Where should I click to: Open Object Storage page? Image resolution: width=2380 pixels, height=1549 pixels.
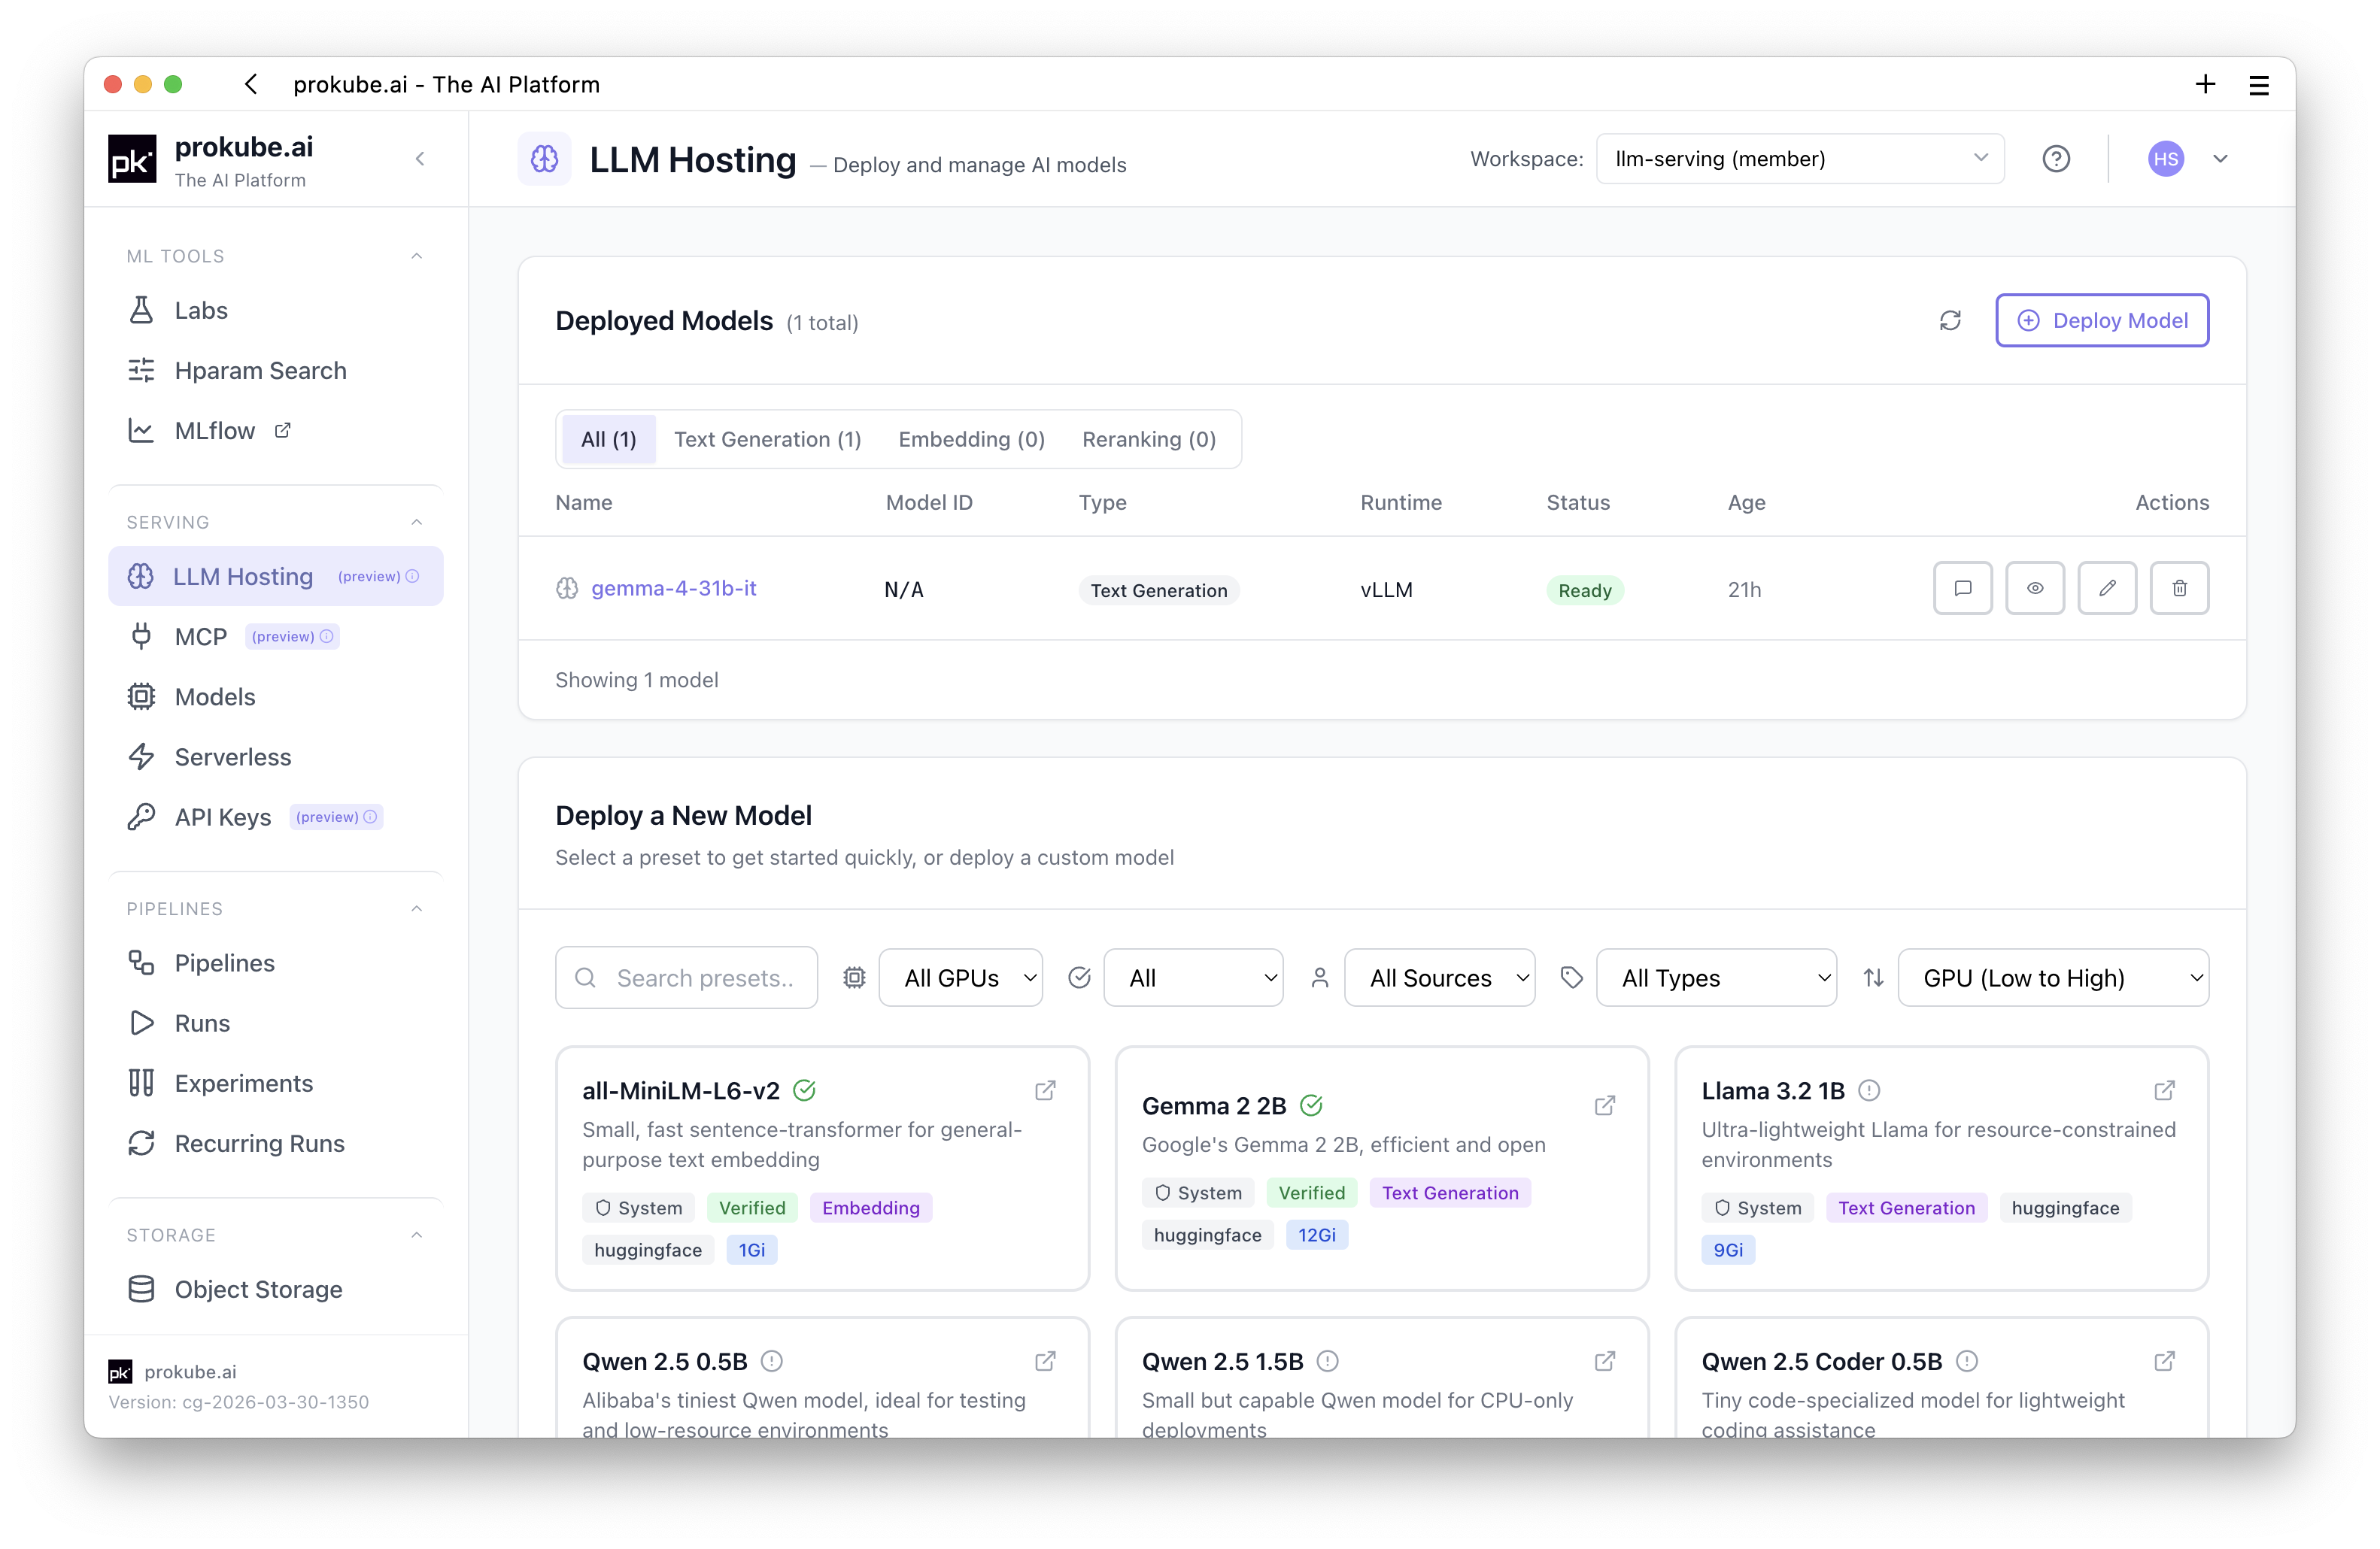point(275,1290)
